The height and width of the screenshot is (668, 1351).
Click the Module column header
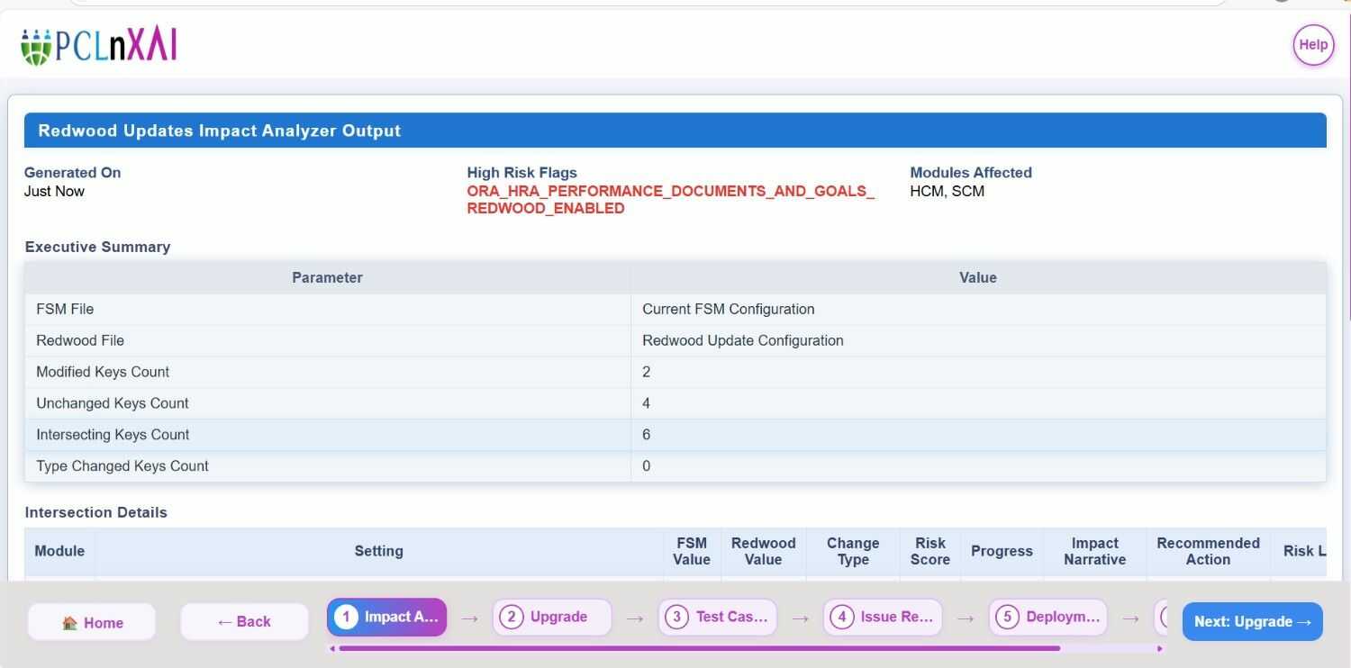(x=59, y=551)
